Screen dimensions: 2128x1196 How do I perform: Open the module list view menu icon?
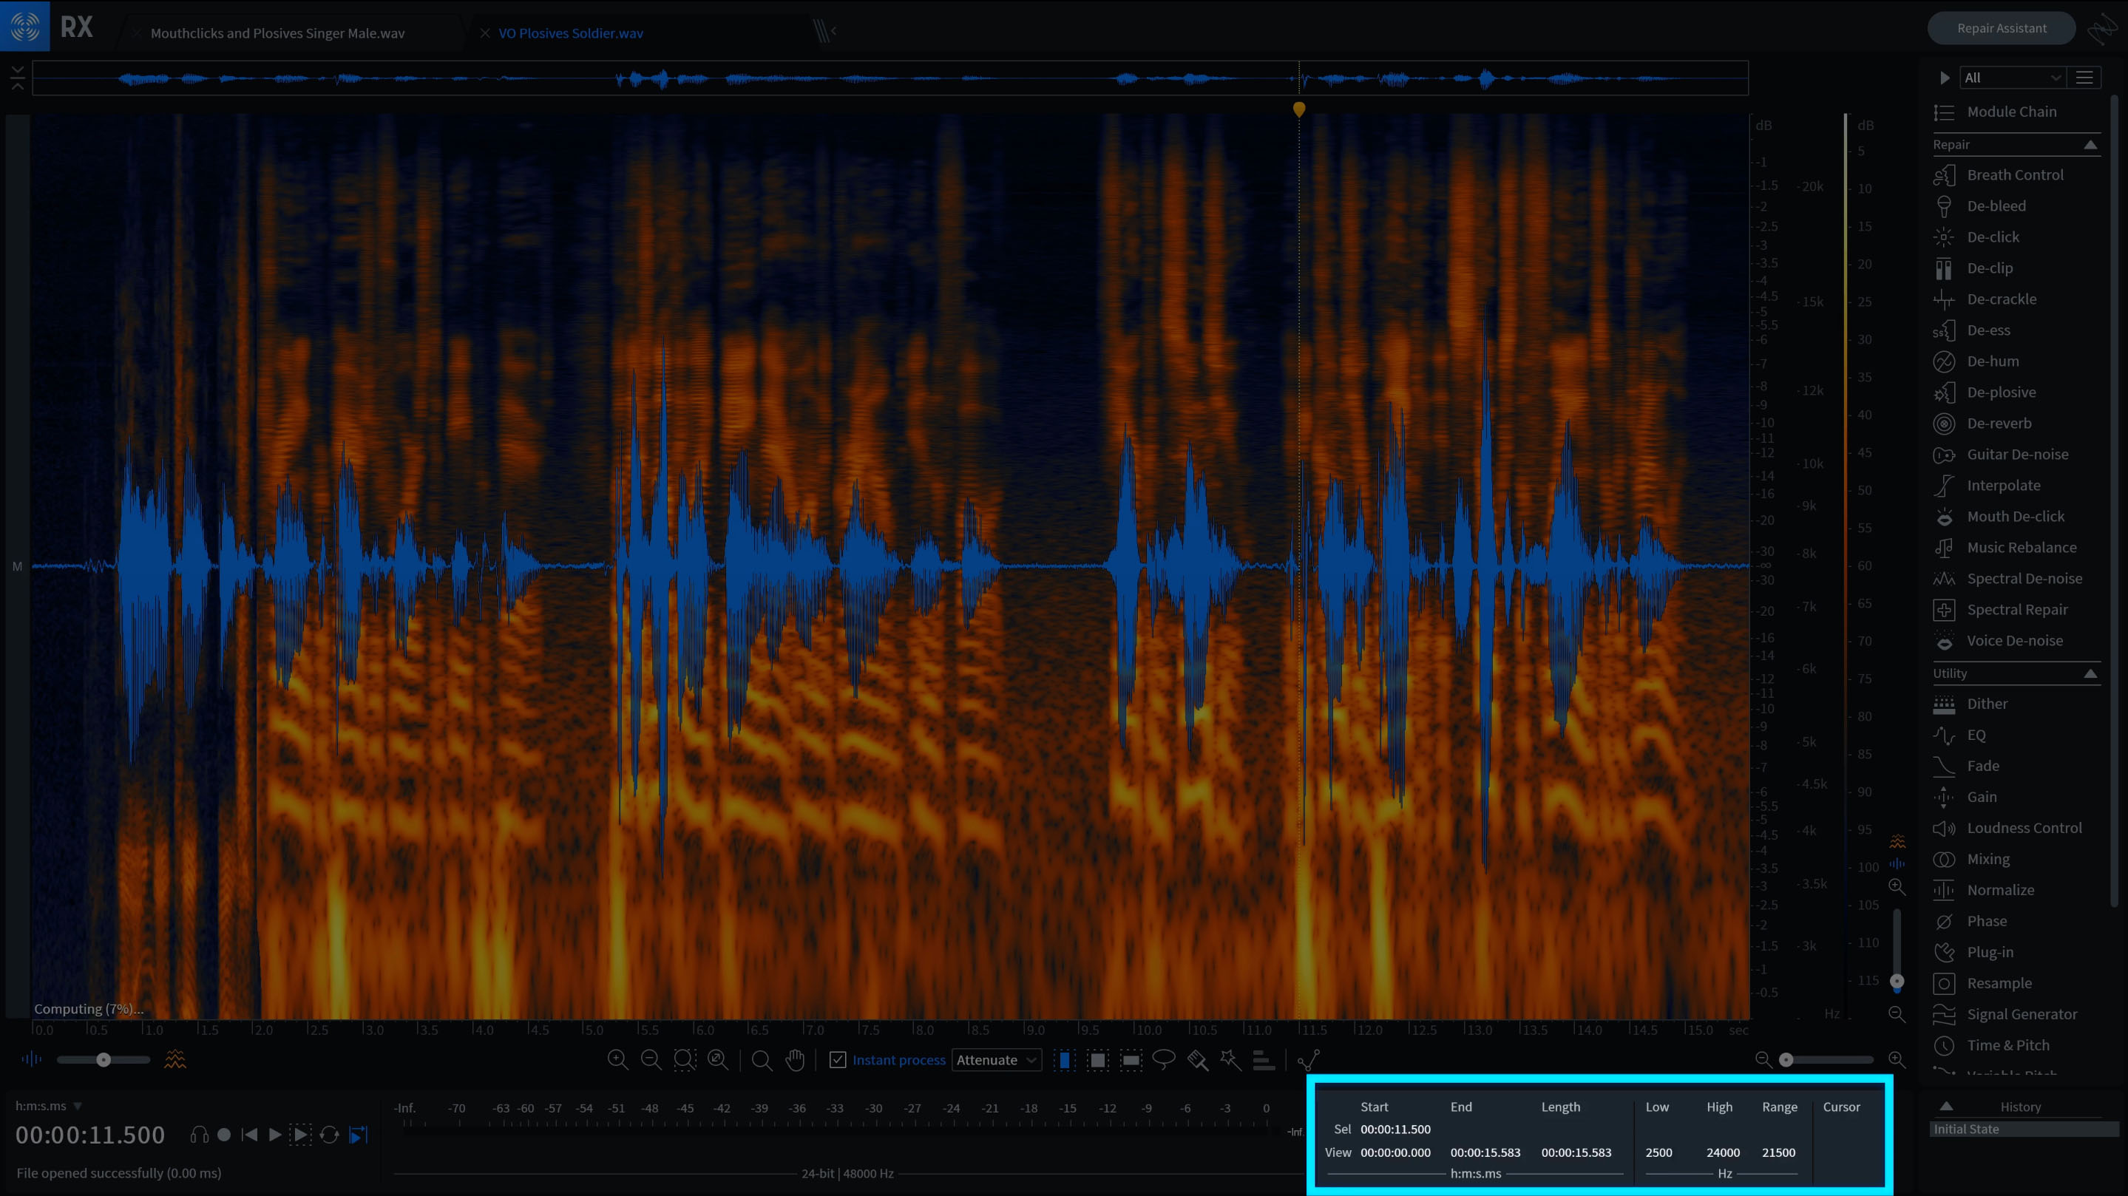coord(2084,78)
